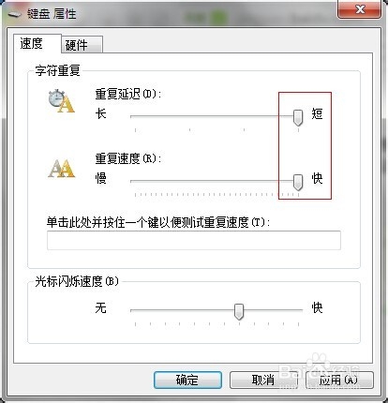Viewport: 388px width, 403px height.
Task: Select the 速度 tab
Action: 37,44
